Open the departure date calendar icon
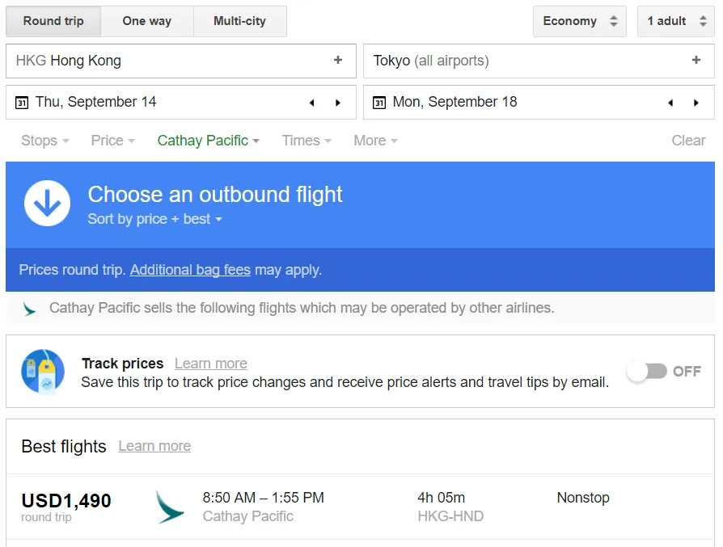 tap(22, 102)
